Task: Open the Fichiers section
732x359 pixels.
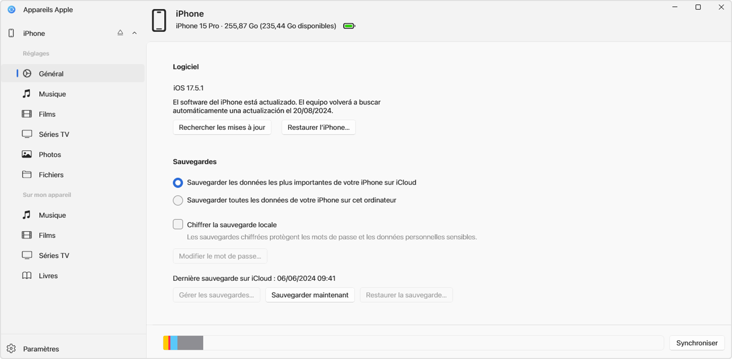Action: click(73, 174)
